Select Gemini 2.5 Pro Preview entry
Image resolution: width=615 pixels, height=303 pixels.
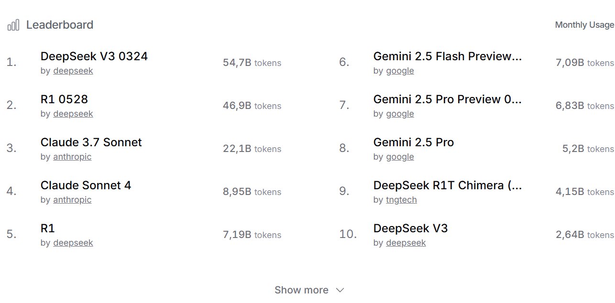coord(448,99)
